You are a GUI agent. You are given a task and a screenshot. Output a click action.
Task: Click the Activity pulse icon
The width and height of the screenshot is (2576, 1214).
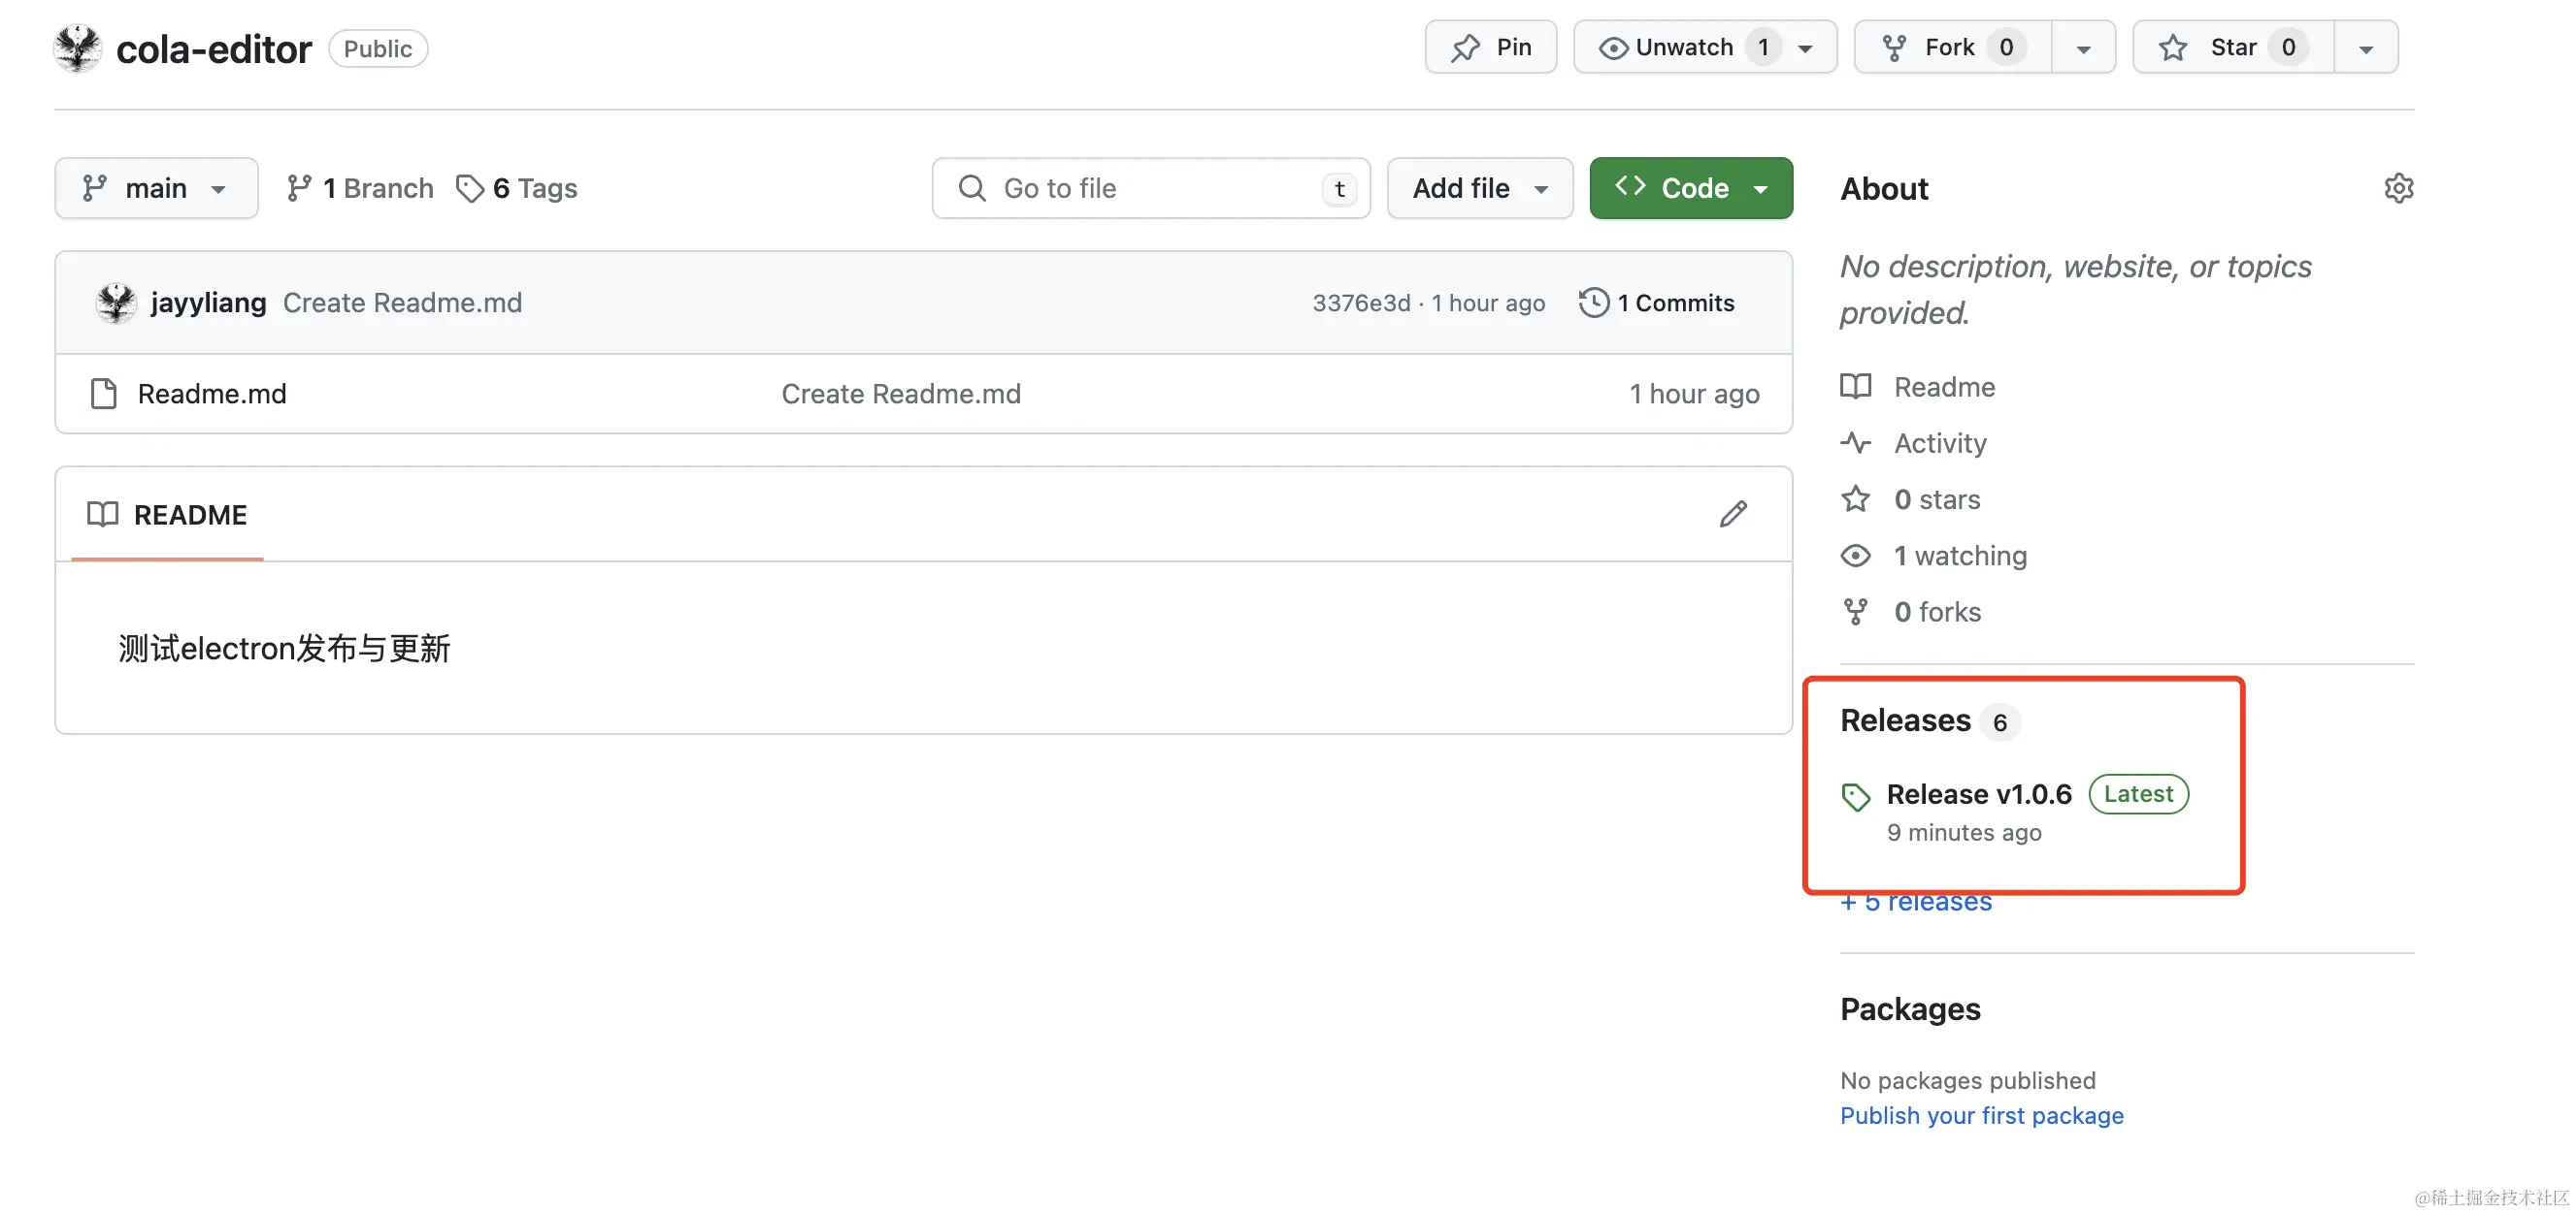(1856, 442)
